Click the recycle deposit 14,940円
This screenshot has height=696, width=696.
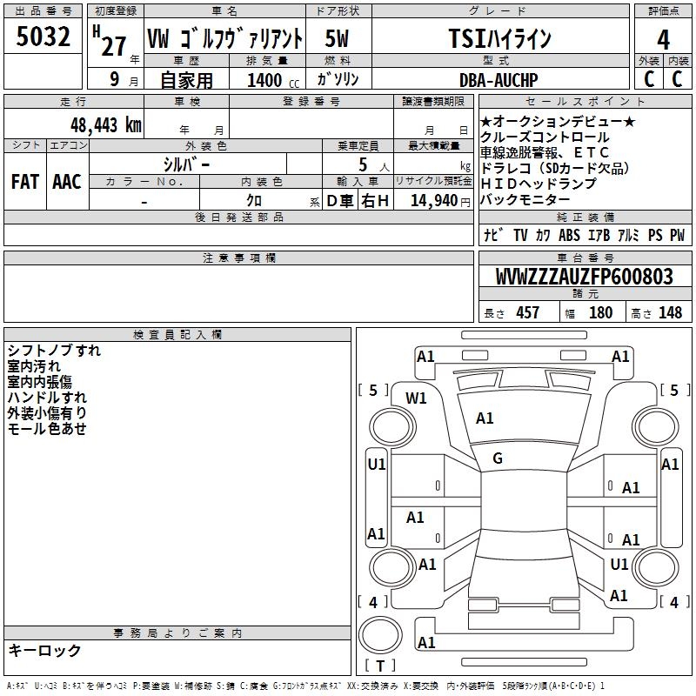tap(440, 201)
